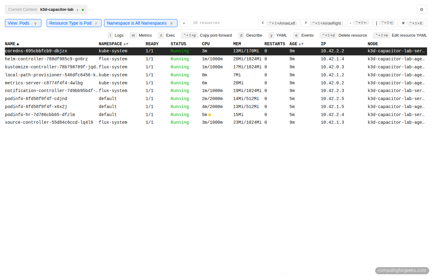Click the MEM value 7Mi

coord(237,75)
